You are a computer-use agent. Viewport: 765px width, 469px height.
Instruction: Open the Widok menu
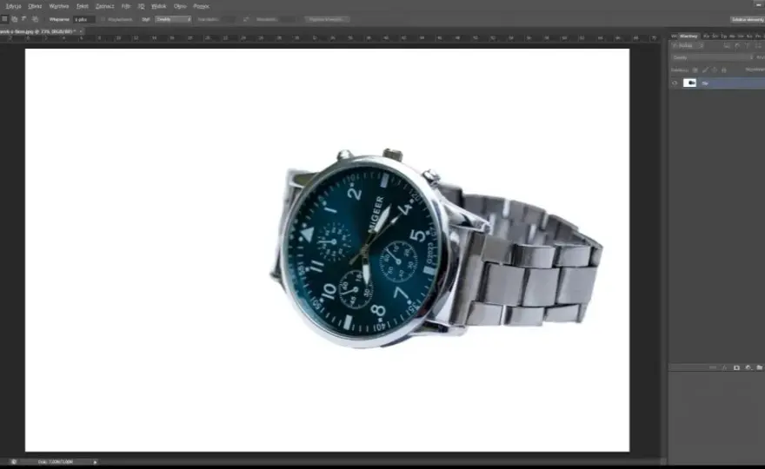pyautogui.click(x=158, y=6)
